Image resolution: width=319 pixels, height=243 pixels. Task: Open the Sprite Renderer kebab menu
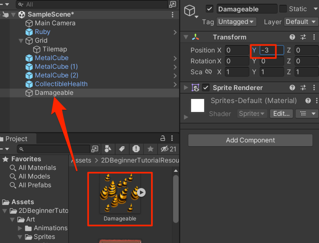point(314,87)
